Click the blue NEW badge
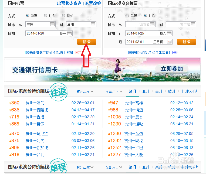The height and width of the screenshot is (174, 206). click(175, 53)
